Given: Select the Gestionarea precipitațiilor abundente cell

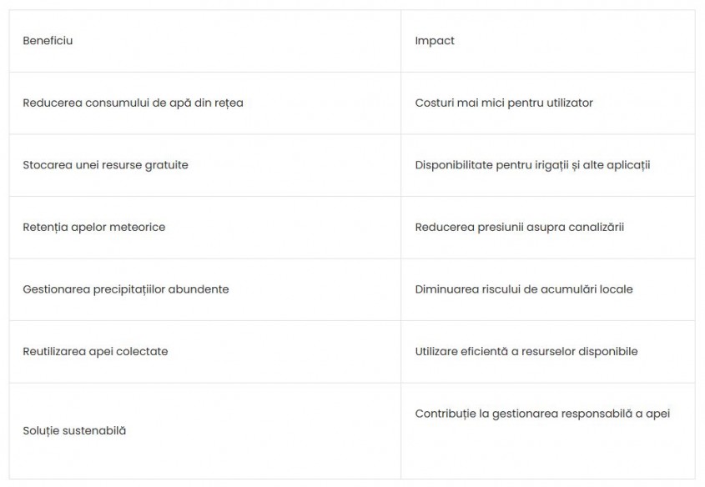Looking at the screenshot, I should pos(205,289).
